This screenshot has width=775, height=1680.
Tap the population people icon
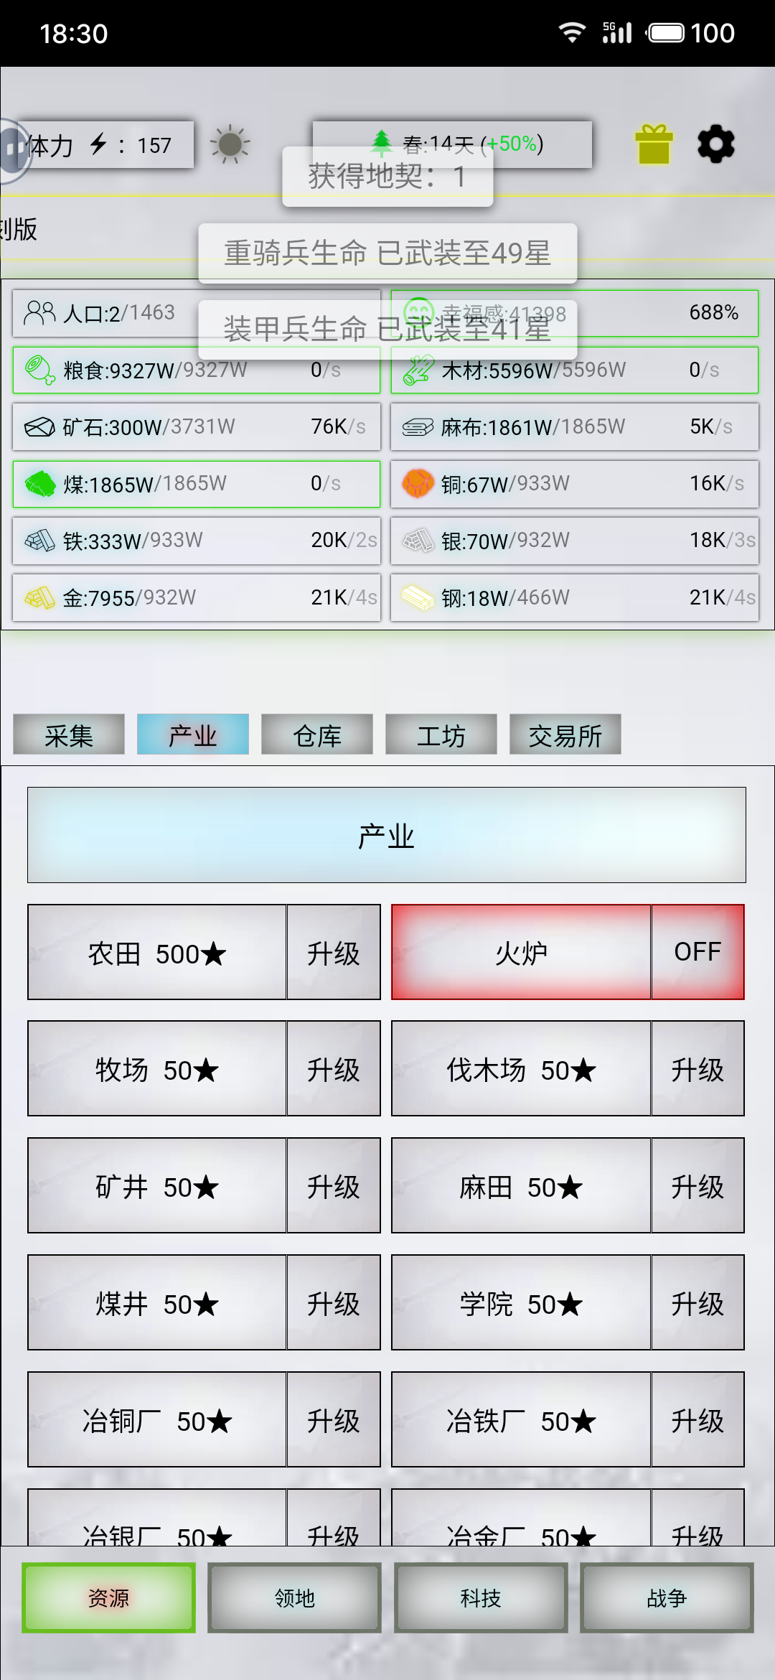[39, 313]
